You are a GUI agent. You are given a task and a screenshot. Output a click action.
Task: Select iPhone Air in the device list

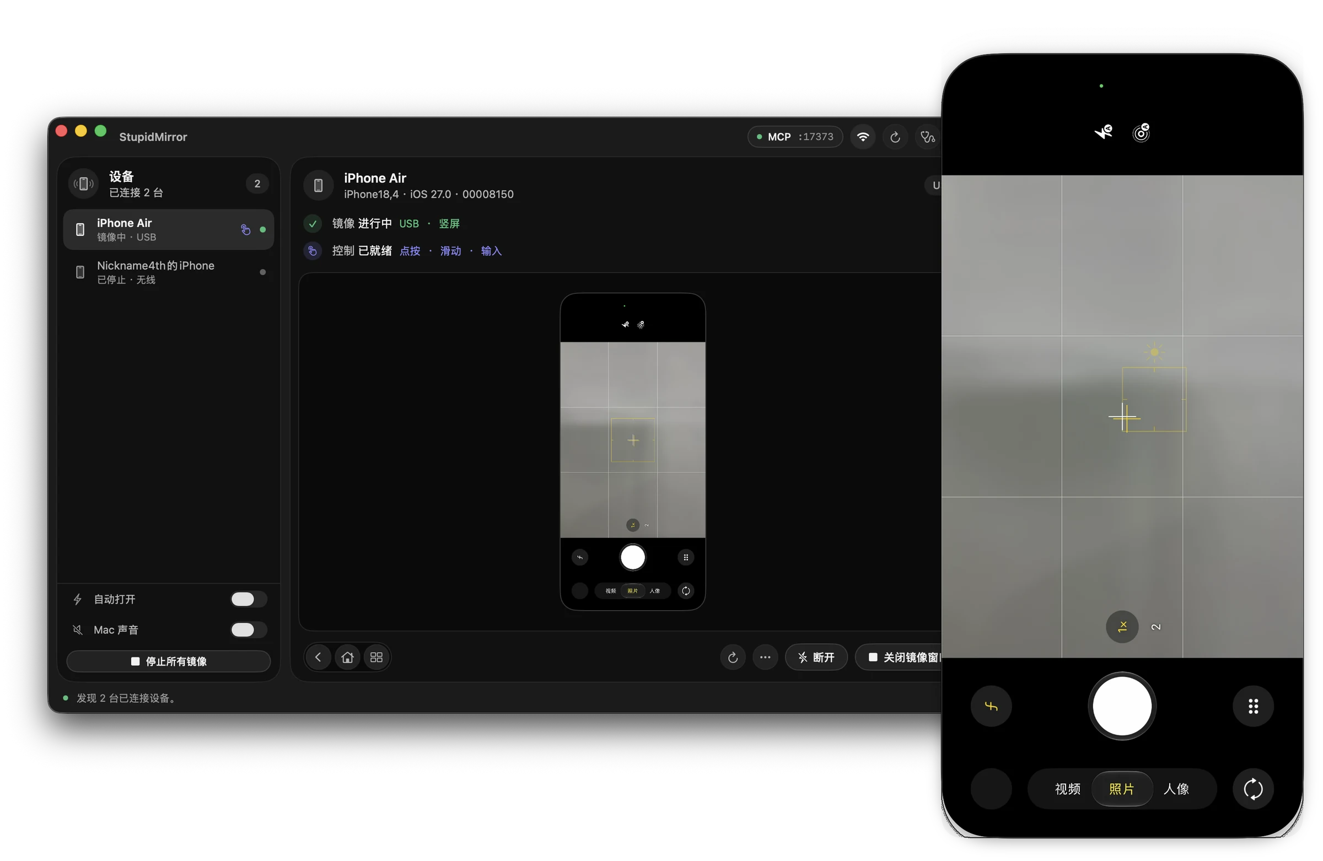pyautogui.click(x=169, y=229)
